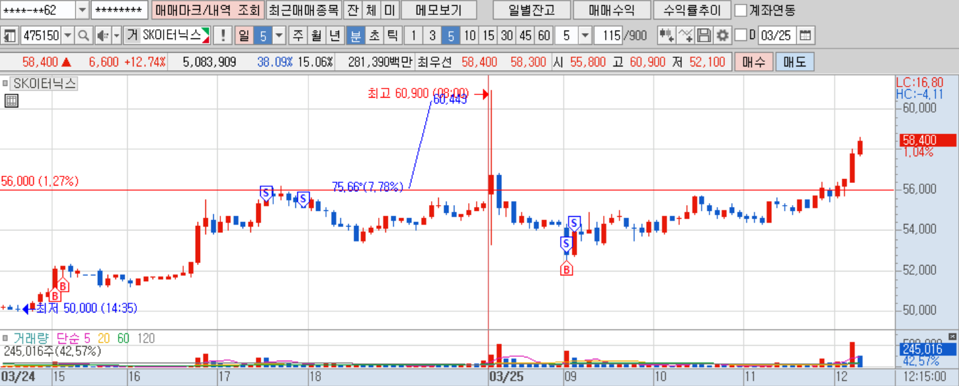Viewport: 959px width, 386px height.
Task: Set 3-minute interval
Action: (x=432, y=35)
